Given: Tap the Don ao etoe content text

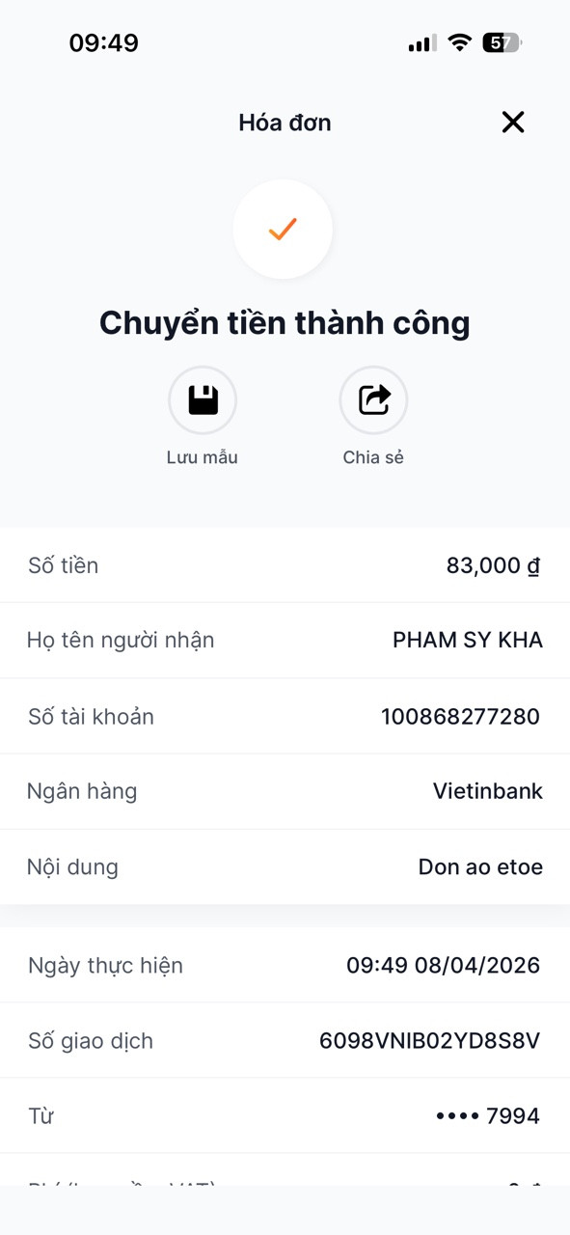Looking at the screenshot, I should coord(480,866).
